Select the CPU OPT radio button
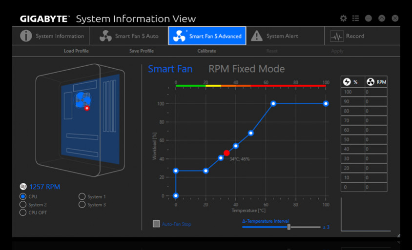 point(23,212)
